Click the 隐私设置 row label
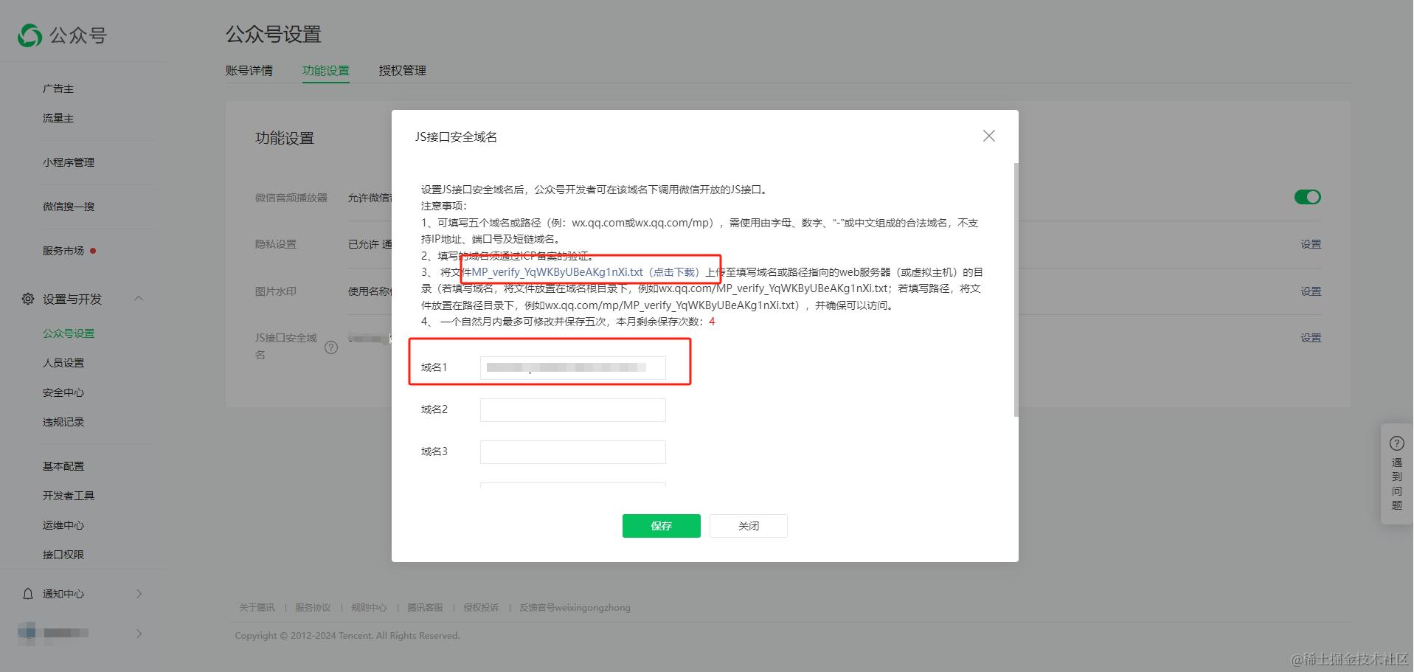Screen dimensions: 1414x672 click(x=276, y=244)
